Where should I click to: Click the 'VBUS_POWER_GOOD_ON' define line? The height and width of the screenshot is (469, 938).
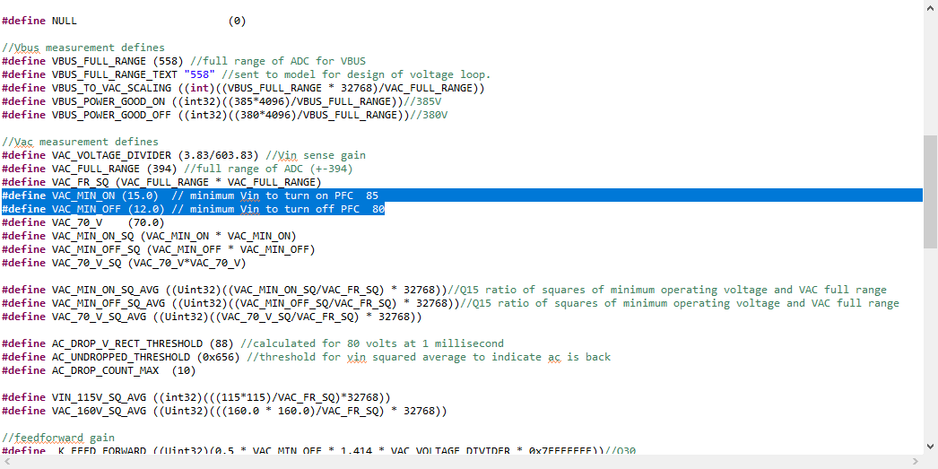coord(221,101)
